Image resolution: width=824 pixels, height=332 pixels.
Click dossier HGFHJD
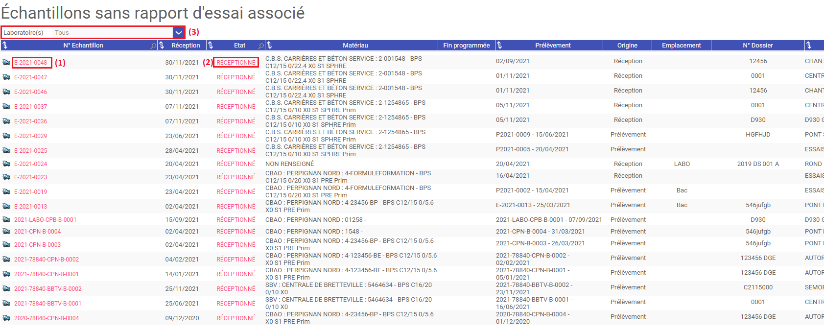click(758, 135)
